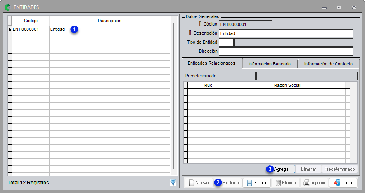Screen dimensions: 365x193
Task: Click into the Descripción input field
Action: (x=286, y=33)
